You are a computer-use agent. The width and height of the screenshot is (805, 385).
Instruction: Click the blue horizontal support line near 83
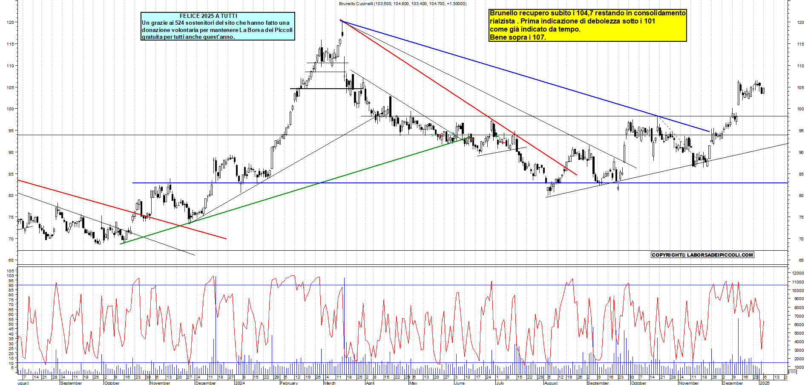click(x=460, y=183)
